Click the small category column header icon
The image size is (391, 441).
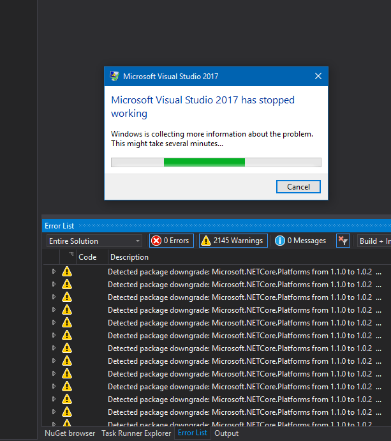[71, 254]
